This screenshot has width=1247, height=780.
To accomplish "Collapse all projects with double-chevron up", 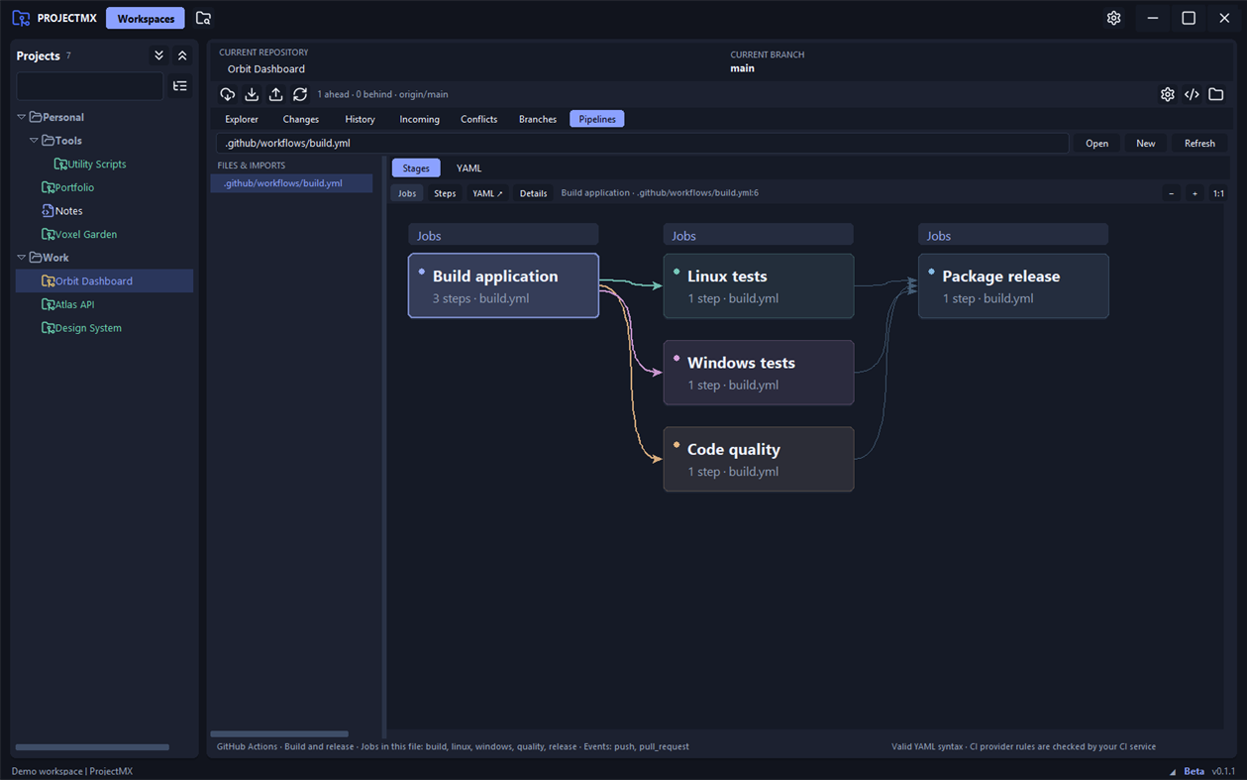I will (182, 56).
